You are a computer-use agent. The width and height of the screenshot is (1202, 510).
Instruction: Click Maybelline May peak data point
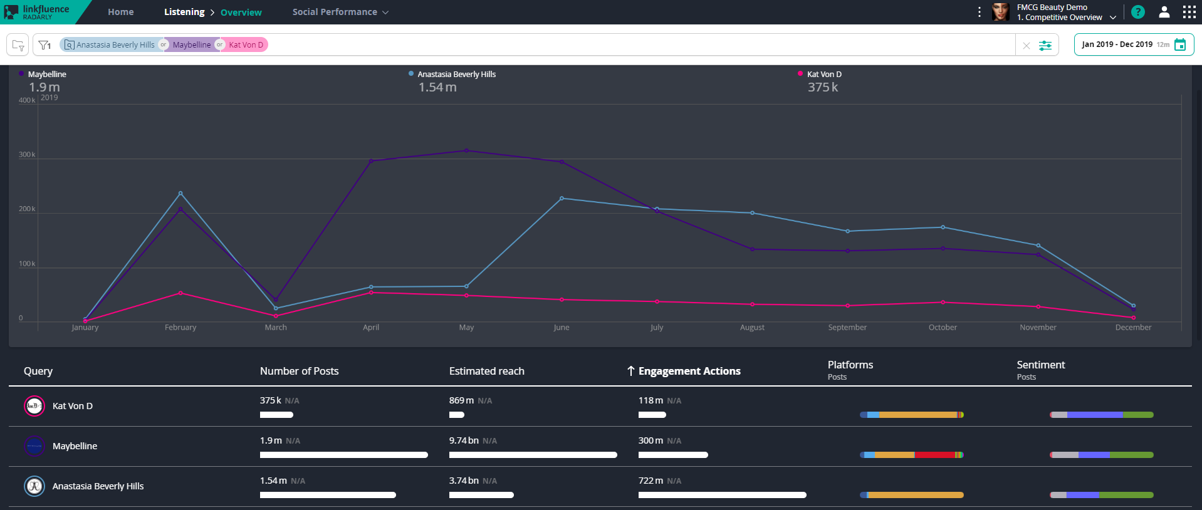[466, 150]
